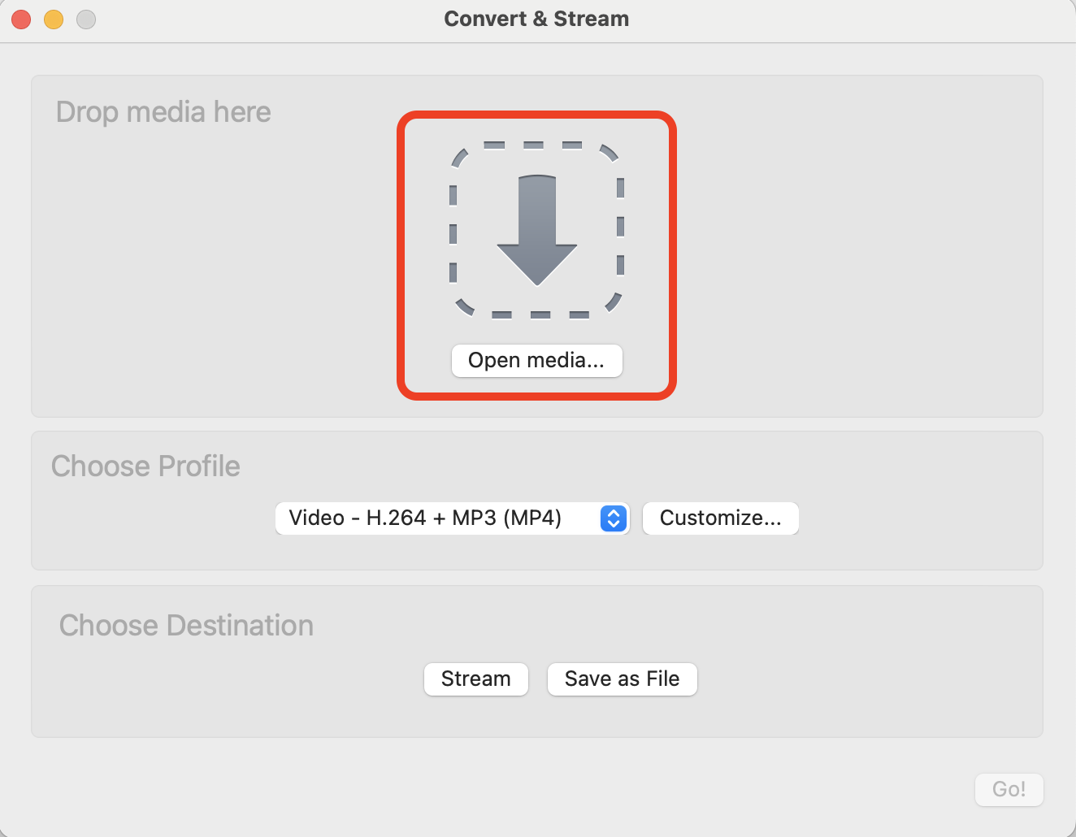This screenshot has width=1076, height=837.
Task: Click the Choose Destination section header
Action: [185, 626]
